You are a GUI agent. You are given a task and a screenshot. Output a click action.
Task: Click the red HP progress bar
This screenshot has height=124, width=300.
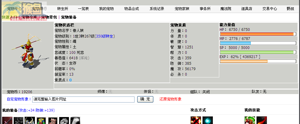[258, 34]
